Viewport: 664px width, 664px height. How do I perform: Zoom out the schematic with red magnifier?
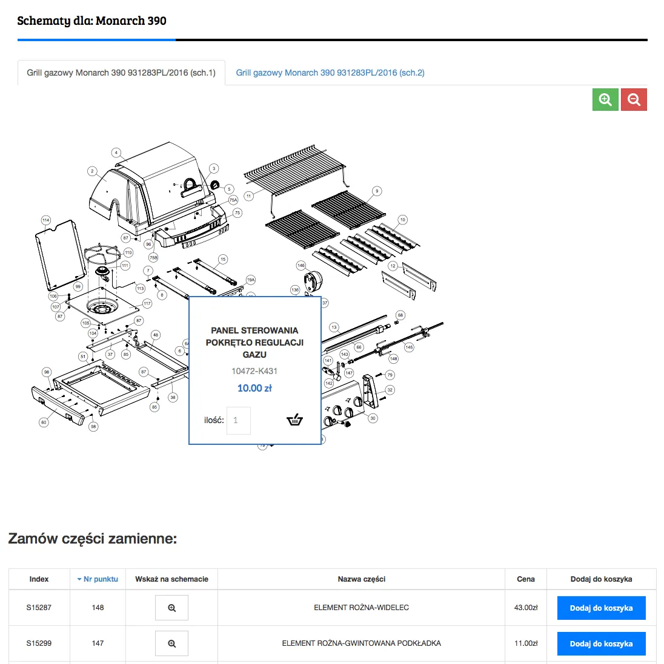click(634, 99)
